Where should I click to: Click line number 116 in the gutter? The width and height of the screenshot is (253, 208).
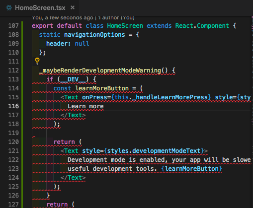tap(13, 106)
